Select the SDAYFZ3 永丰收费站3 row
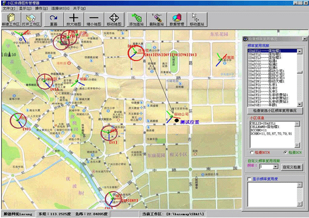 pos(272,102)
